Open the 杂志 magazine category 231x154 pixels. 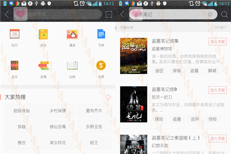(43, 38)
